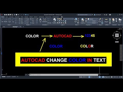This screenshot has height=92, width=123.
Task: Select the Circle tool
Action: [x=9, y=20]
